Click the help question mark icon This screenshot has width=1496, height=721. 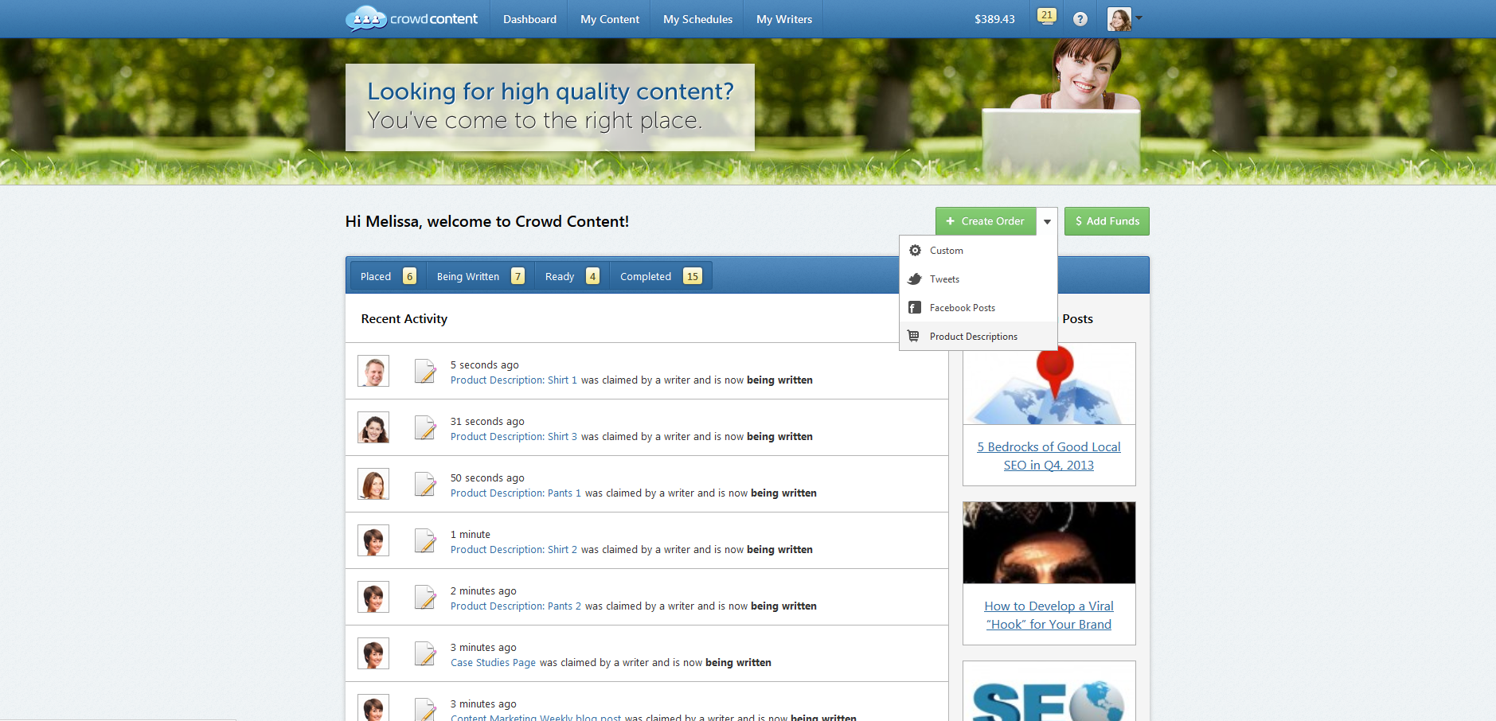1080,19
